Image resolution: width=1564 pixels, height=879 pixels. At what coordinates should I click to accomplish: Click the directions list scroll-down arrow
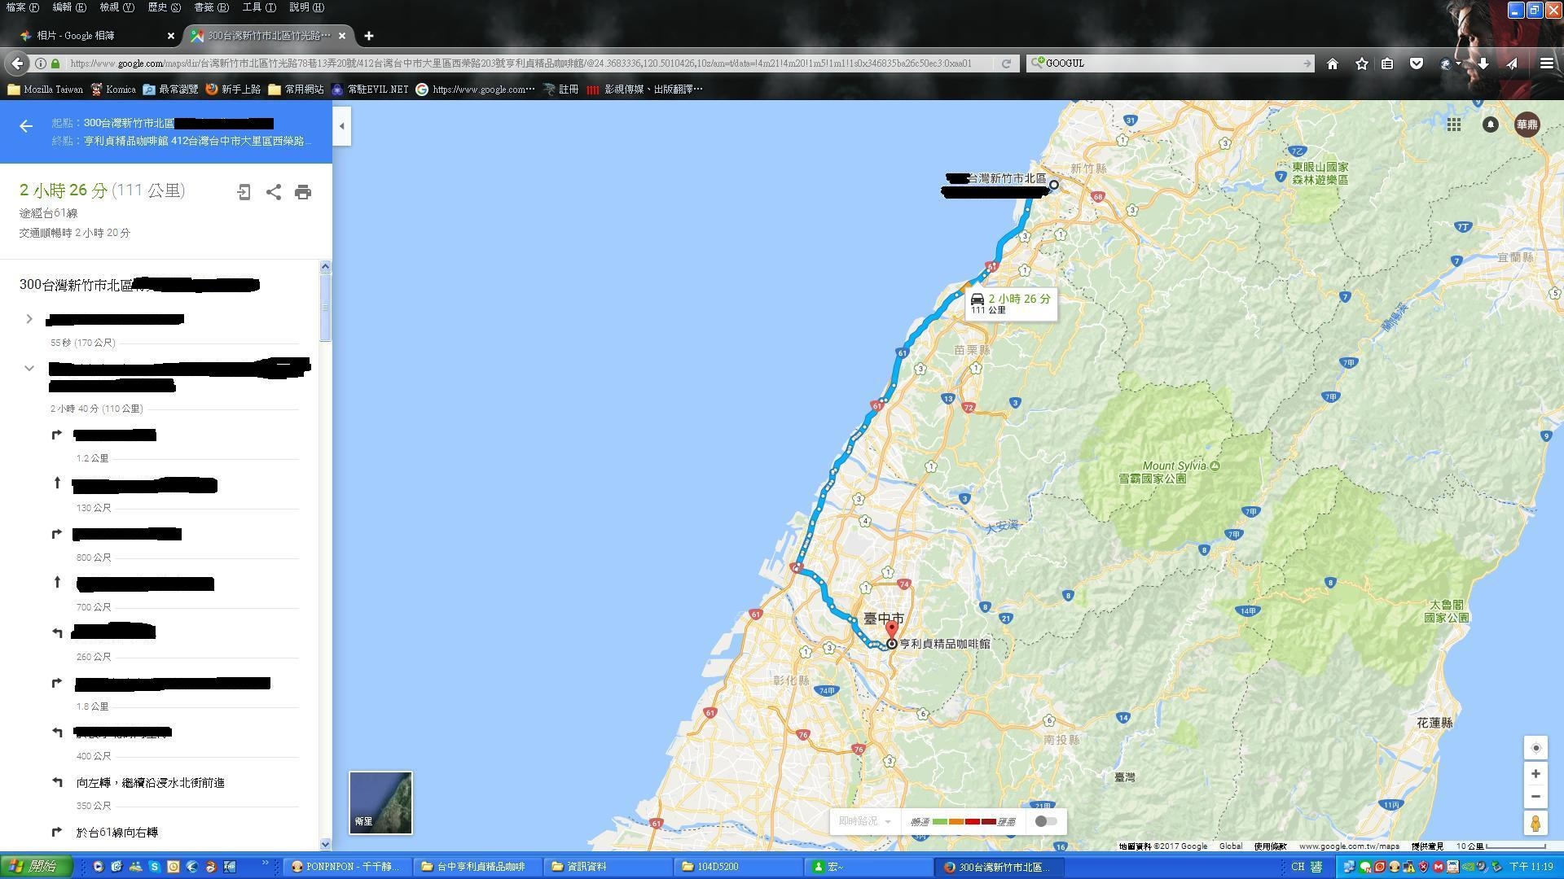click(325, 844)
